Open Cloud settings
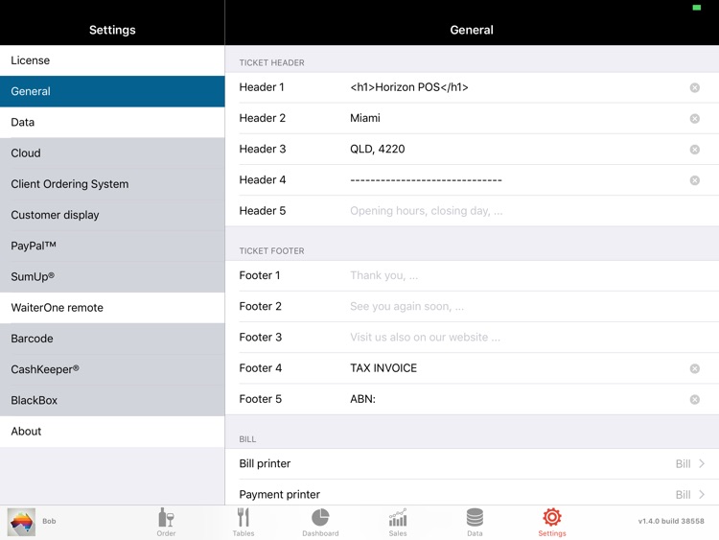The image size is (719, 540). [112, 153]
